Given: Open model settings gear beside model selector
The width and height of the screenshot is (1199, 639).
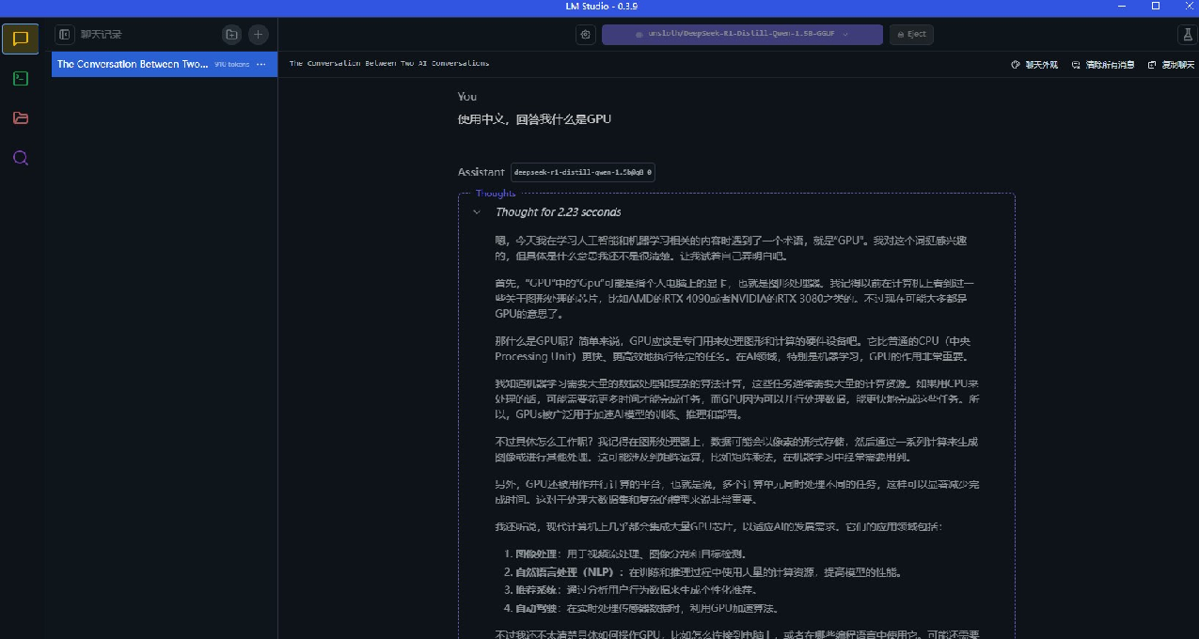Looking at the screenshot, I should tap(586, 34).
